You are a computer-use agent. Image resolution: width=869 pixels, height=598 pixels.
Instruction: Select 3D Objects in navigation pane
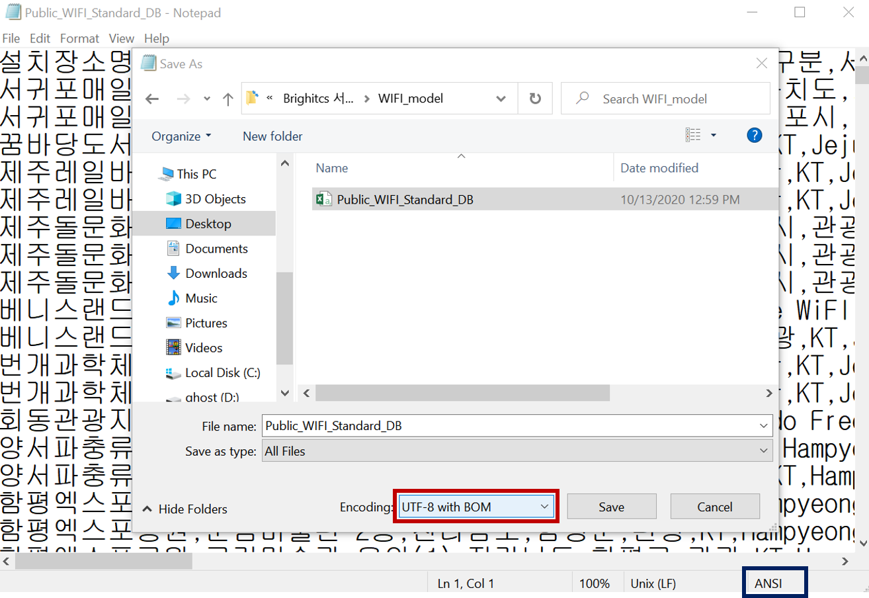tap(215, 199)
